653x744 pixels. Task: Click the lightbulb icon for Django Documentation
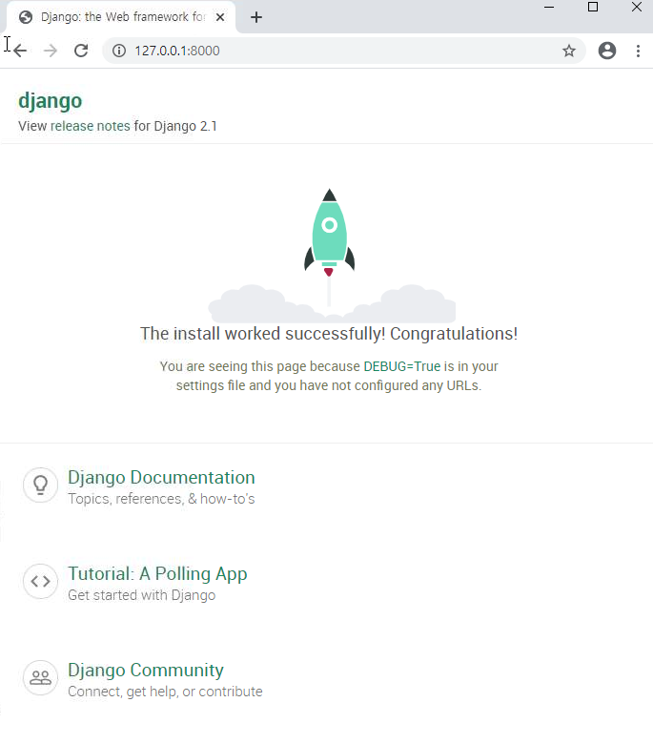pyautogui.click(x=40, y=485)
